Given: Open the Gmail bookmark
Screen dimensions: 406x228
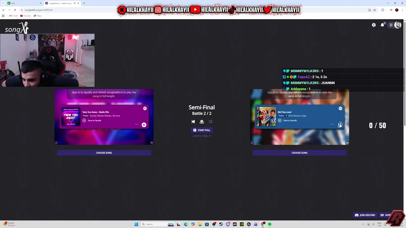Looking at the screenshot, I should point(13,16).
